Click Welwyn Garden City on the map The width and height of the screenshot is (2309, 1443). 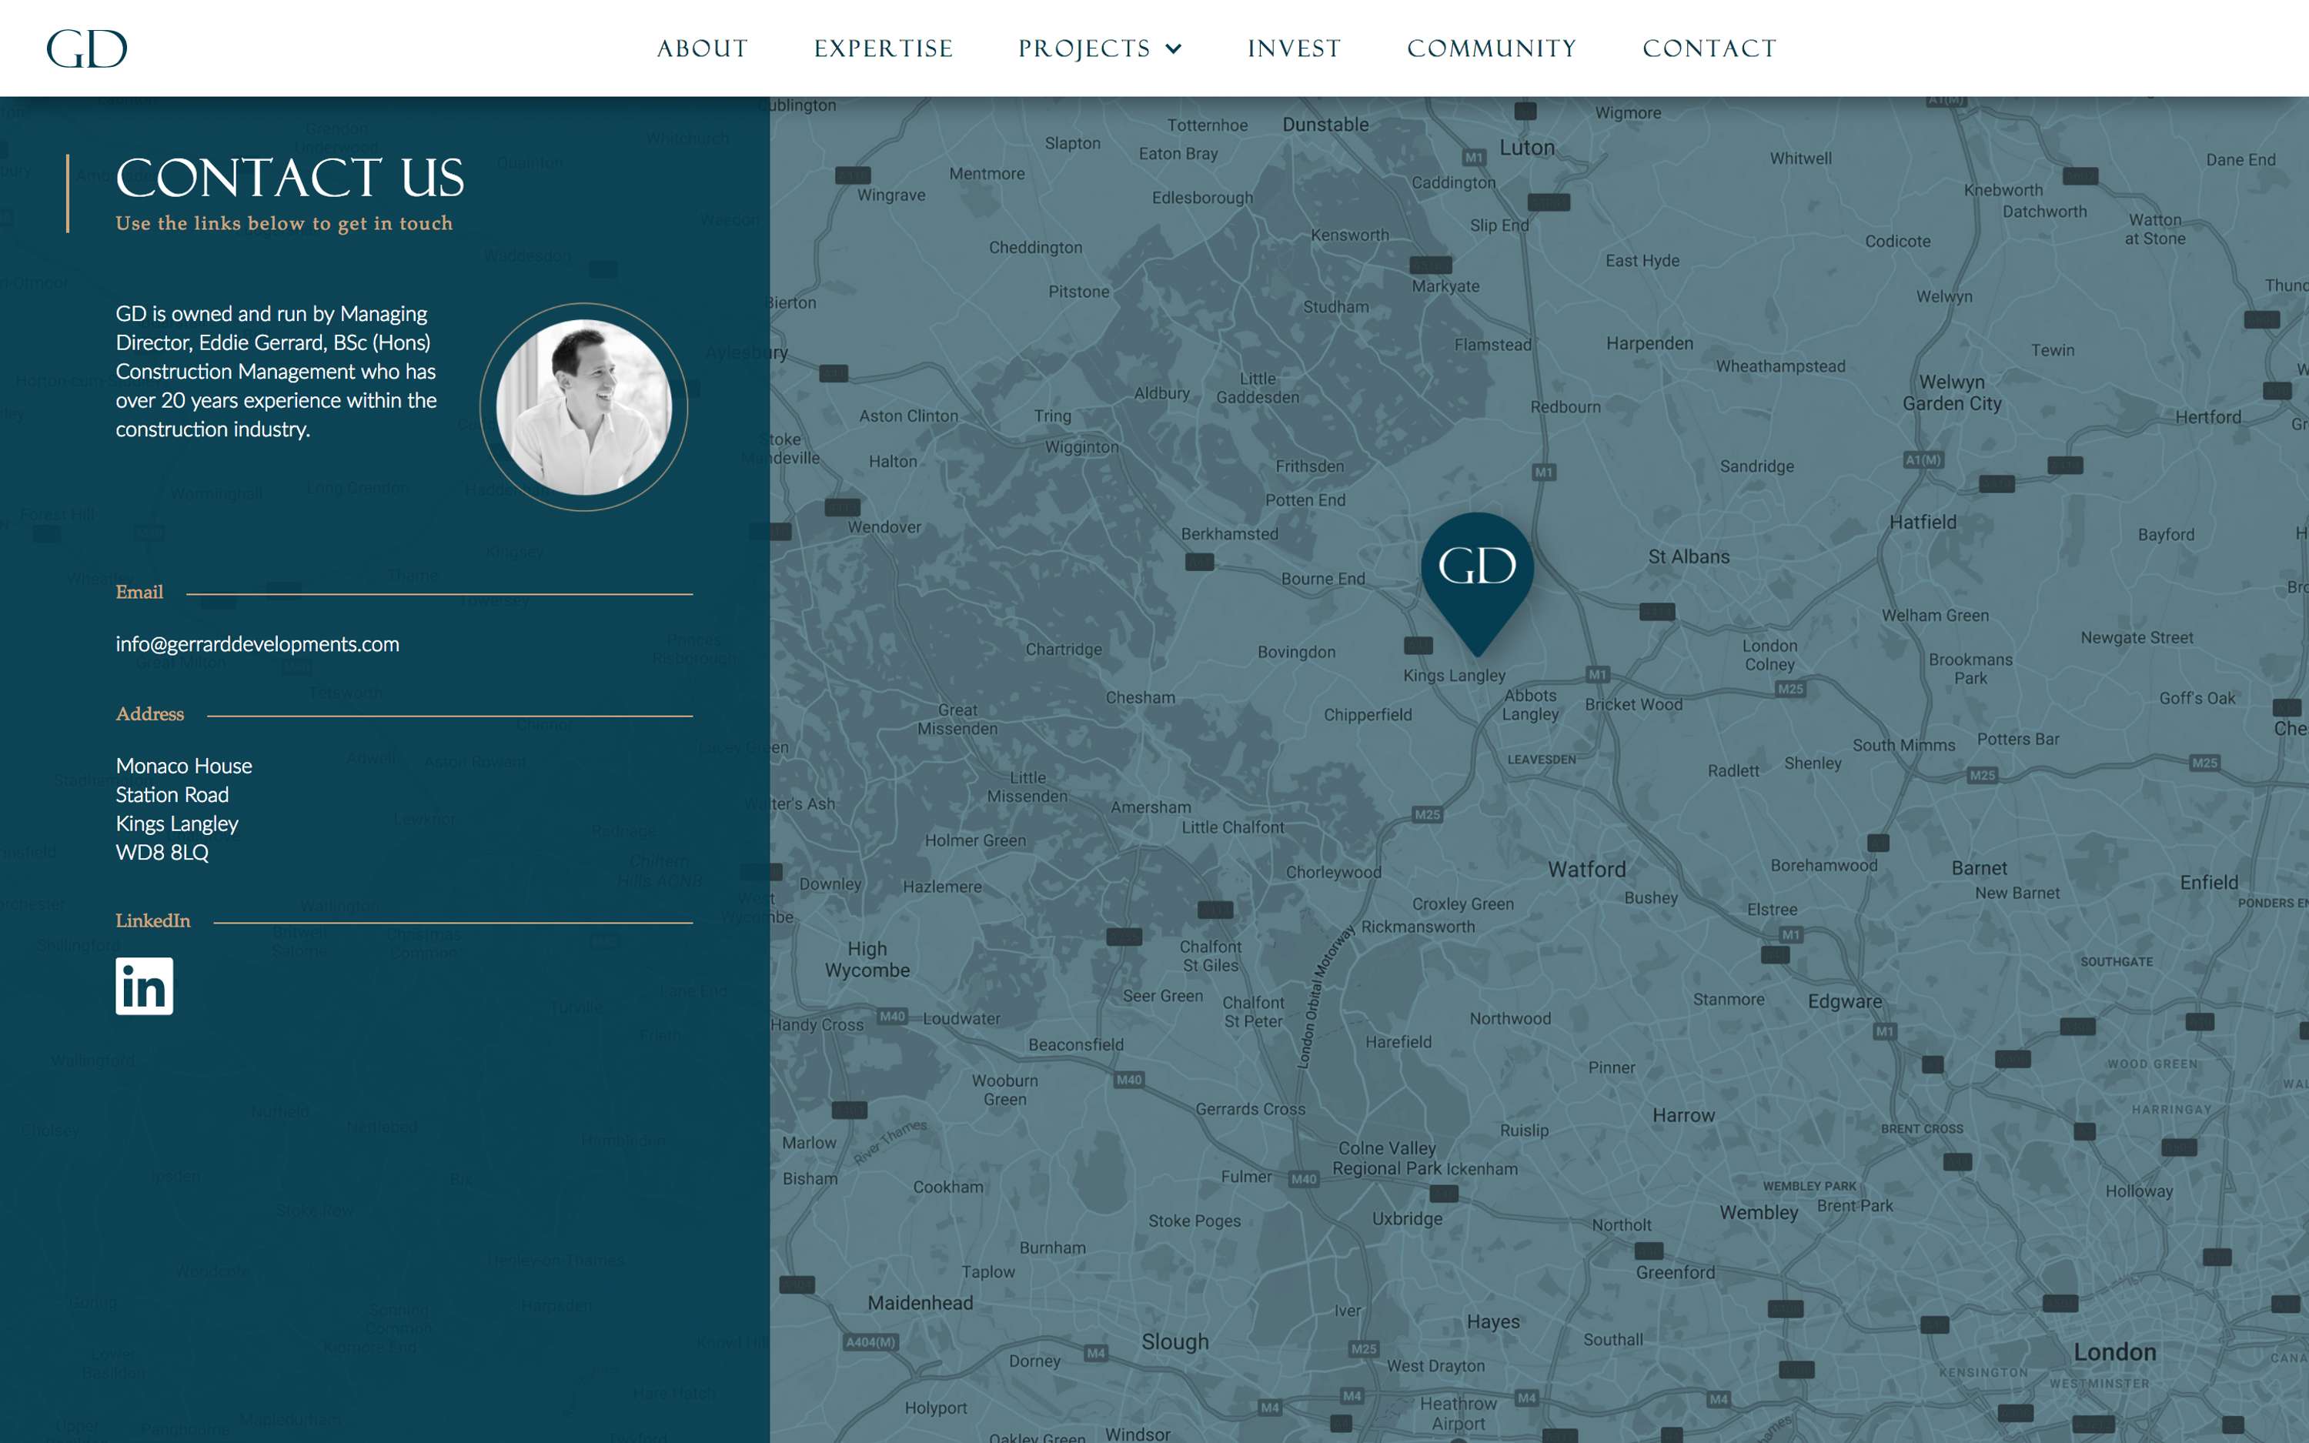[x=1952, y=392]
